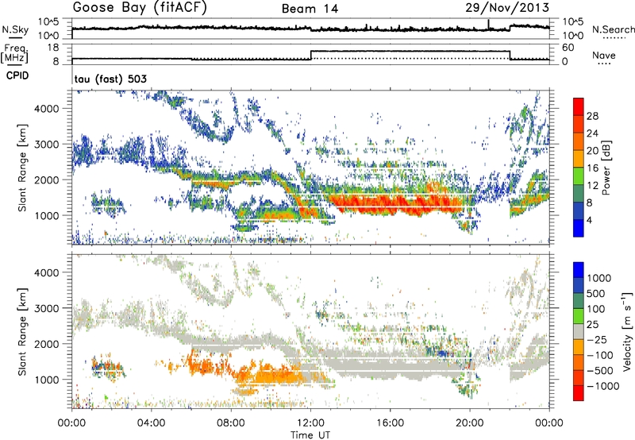635x440 pixels.
Task: Click the '12:00' time axis tick label
Action: point(310,423)
